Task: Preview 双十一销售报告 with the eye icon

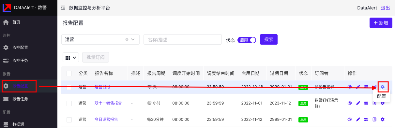Action: pyautogui.click(x=350, y=103)
